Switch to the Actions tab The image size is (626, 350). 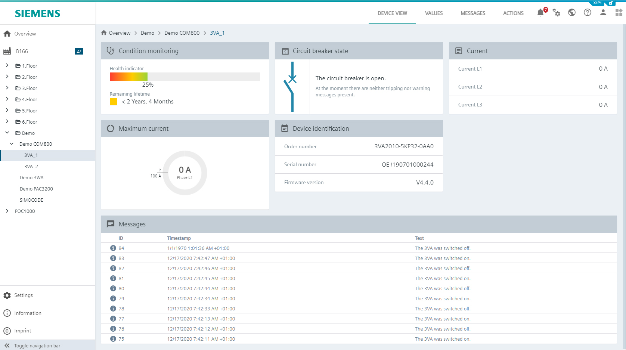tap(513, 13)
